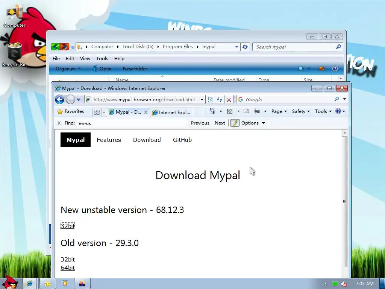Open Computer desktop icon
Screen dimensions: 385x289
pyautogui.click(x=14, y=17)
